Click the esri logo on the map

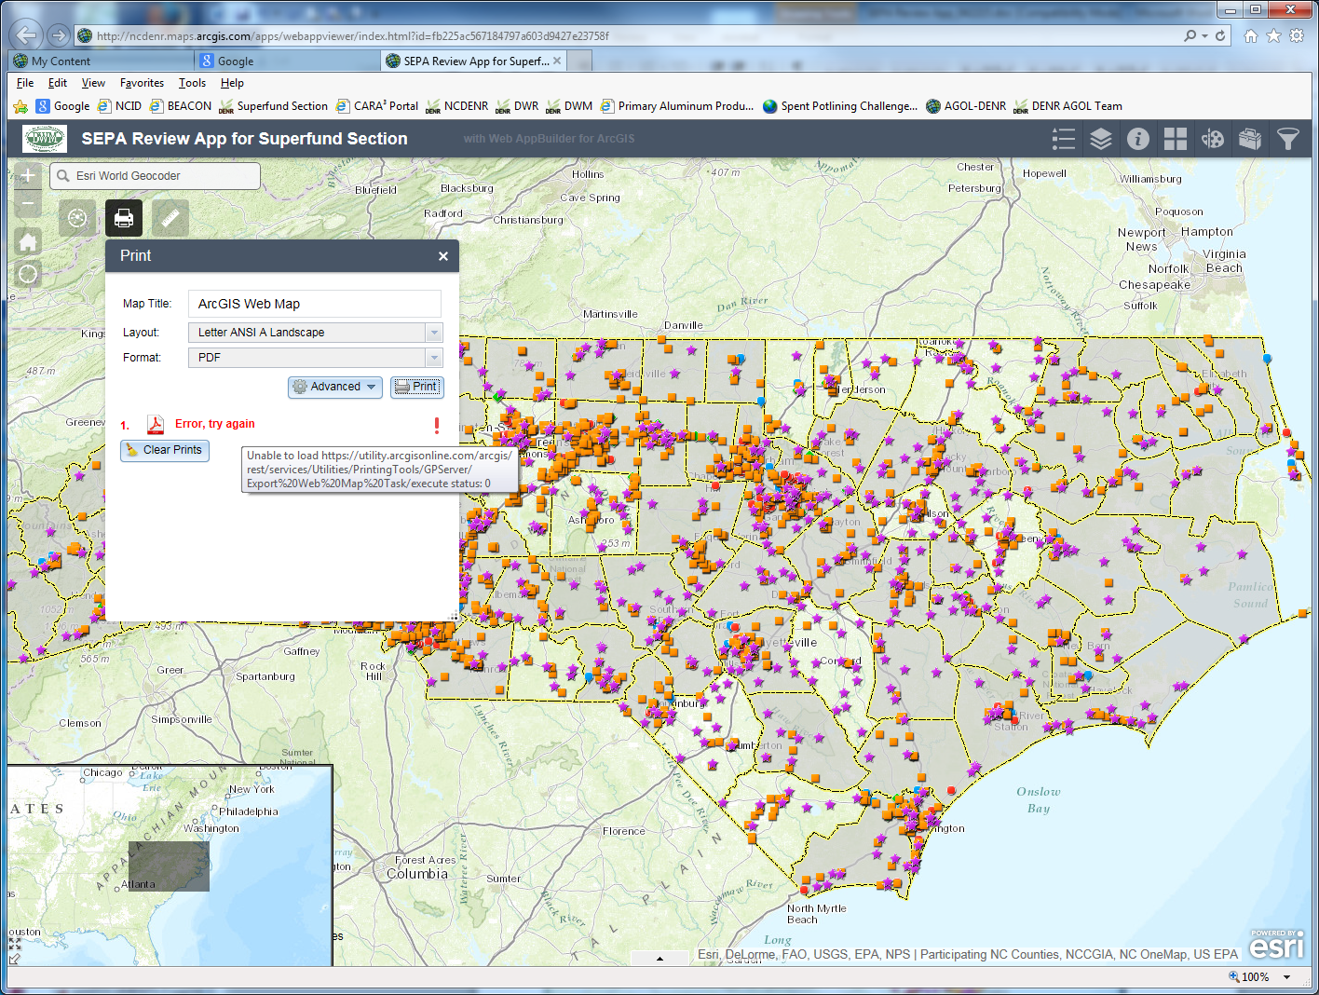1277,946
